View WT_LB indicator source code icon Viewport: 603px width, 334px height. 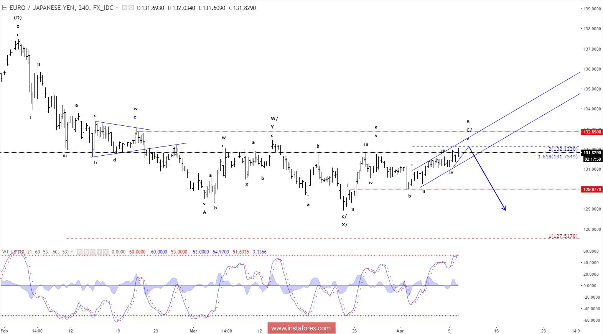pyautogui.click(x=93, y=252)
